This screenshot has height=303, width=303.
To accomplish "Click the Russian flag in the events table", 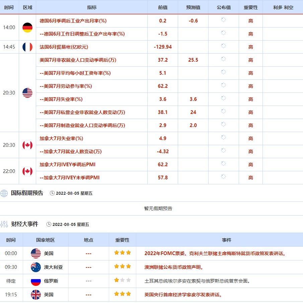I will pyautogui.click(x=36, y=281).
